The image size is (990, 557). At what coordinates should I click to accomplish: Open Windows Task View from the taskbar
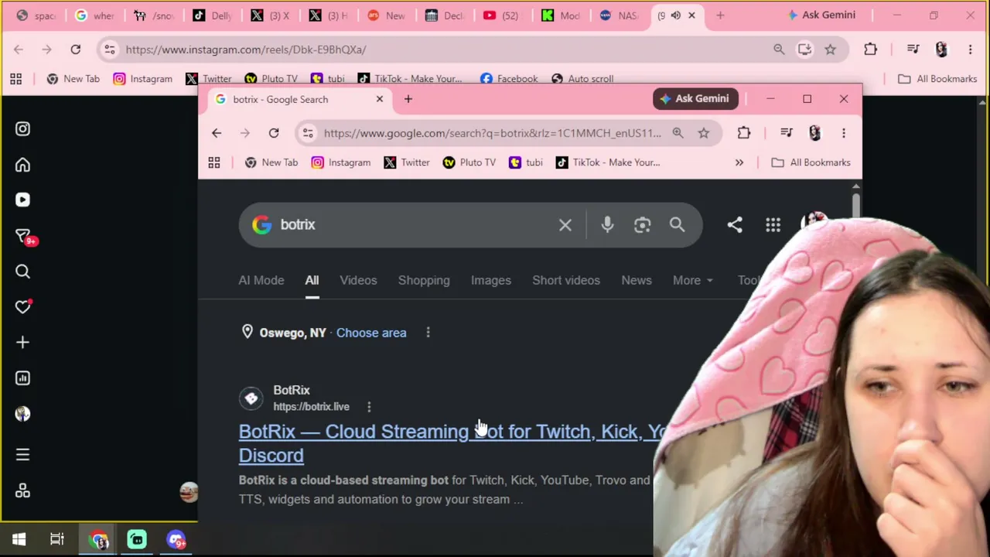coord(57,540)
